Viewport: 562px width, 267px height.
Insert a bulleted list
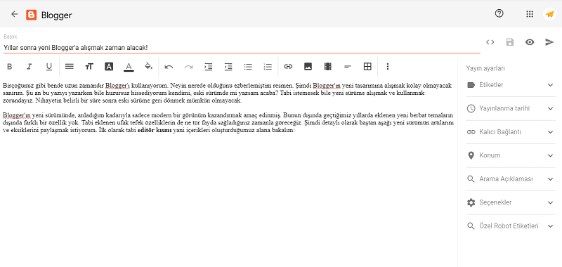[248, 67]
